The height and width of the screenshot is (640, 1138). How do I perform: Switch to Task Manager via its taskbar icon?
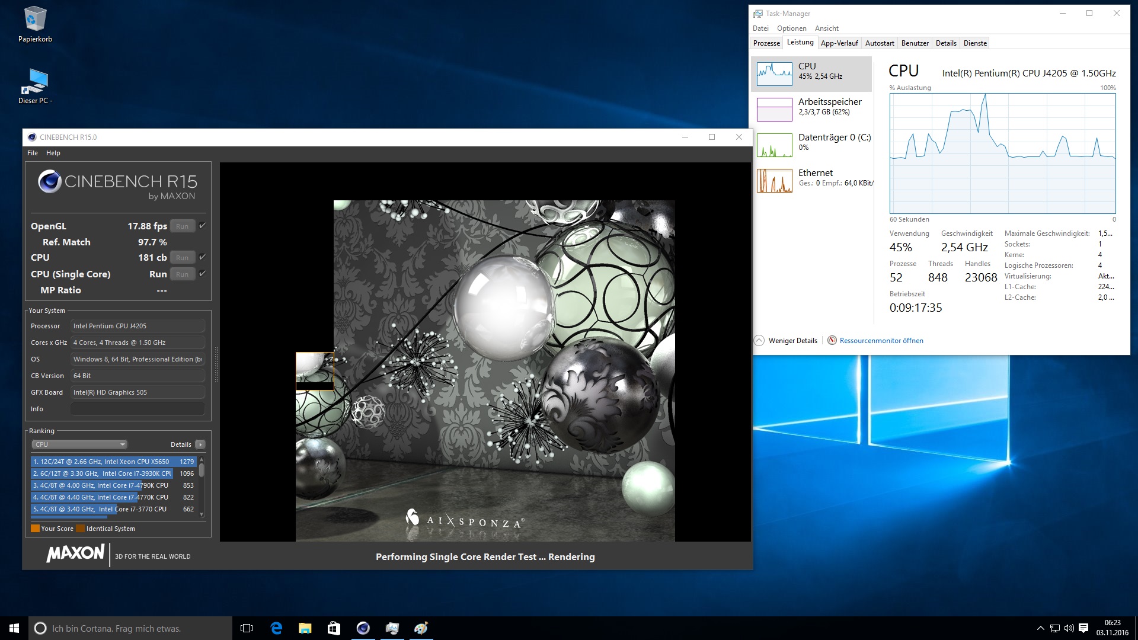[x=392, y=628]
